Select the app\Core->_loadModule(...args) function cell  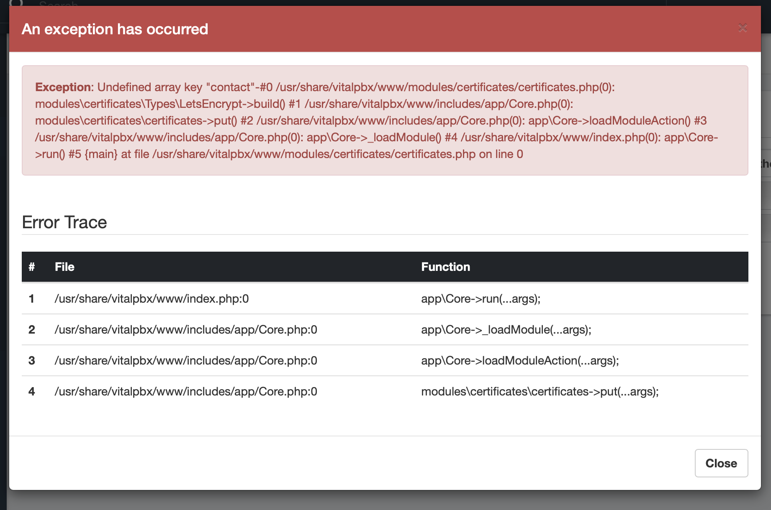(x=506, y=330)
